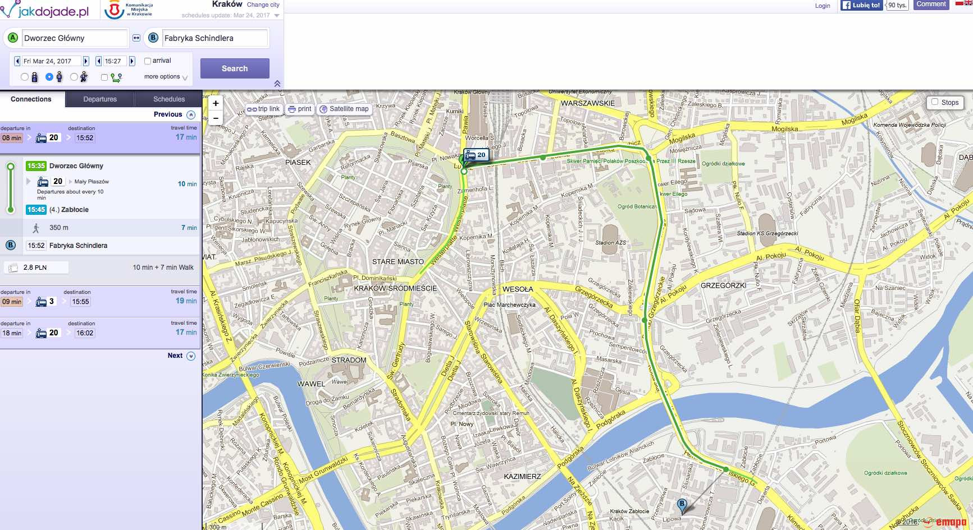Click the blue B destination pin on the map
The height and width of the screenshot is (530, 973).
point(682,504)
